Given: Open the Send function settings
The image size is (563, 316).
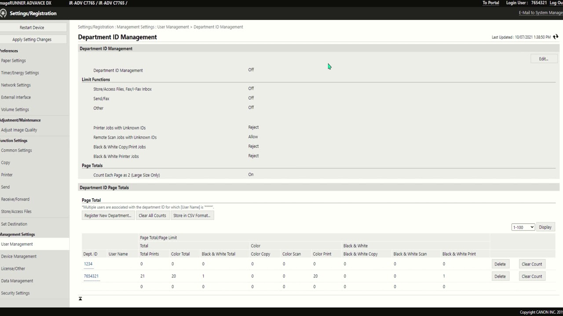Looking at the screenshot, I should tap(5, 187).
